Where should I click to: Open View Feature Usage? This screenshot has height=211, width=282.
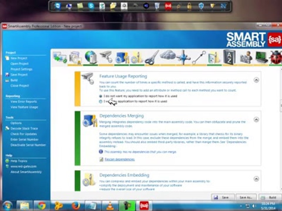[x=24, y=107]
